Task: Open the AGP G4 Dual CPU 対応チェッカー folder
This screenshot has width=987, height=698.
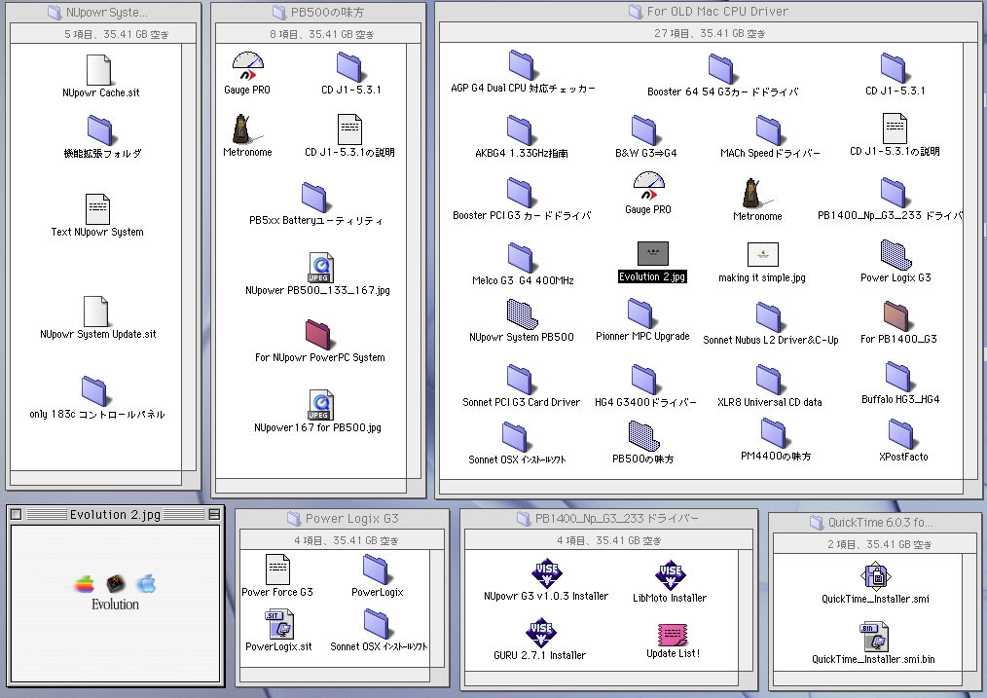Action: (x=522, y=66)
